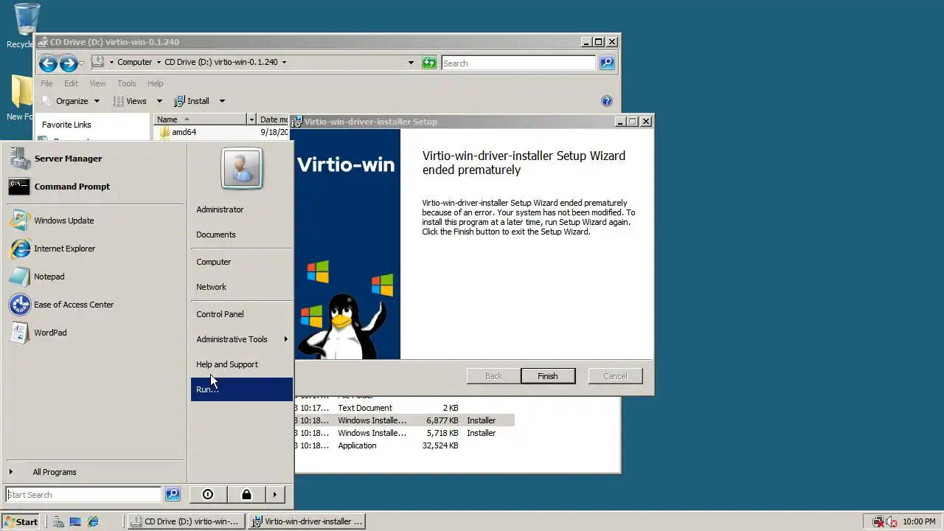This screenshot has height=531, width=944.
Task: Click the Start Search input field
Action: pyautogui.click(x=83, y=495)
